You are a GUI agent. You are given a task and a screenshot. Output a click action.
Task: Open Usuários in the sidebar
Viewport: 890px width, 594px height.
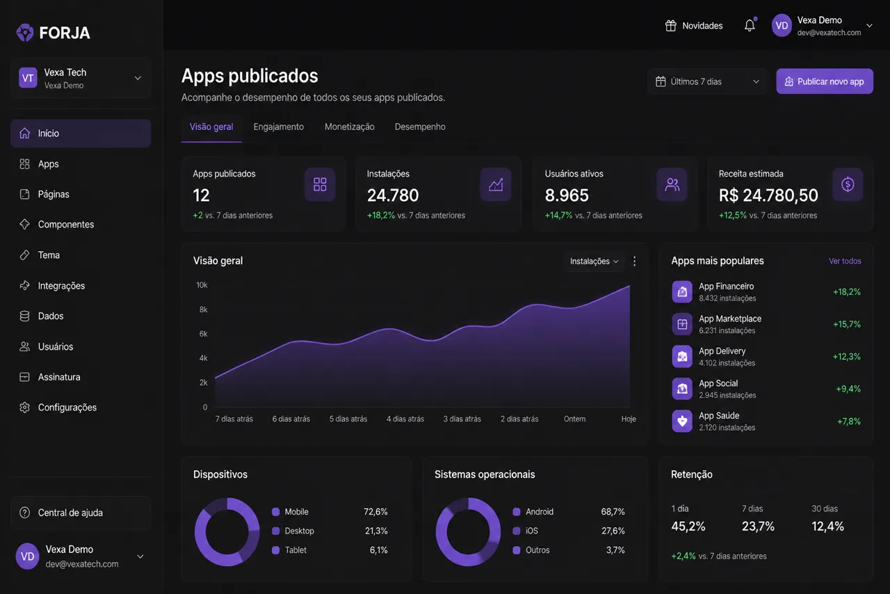(x=81, y=346)
